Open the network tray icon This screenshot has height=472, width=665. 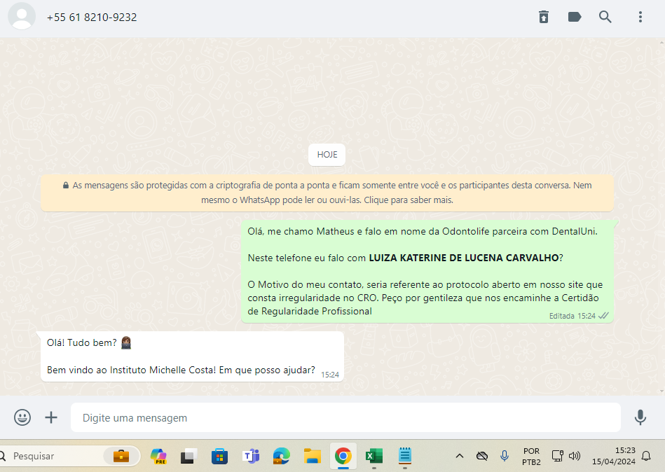[x=557, y=456]
